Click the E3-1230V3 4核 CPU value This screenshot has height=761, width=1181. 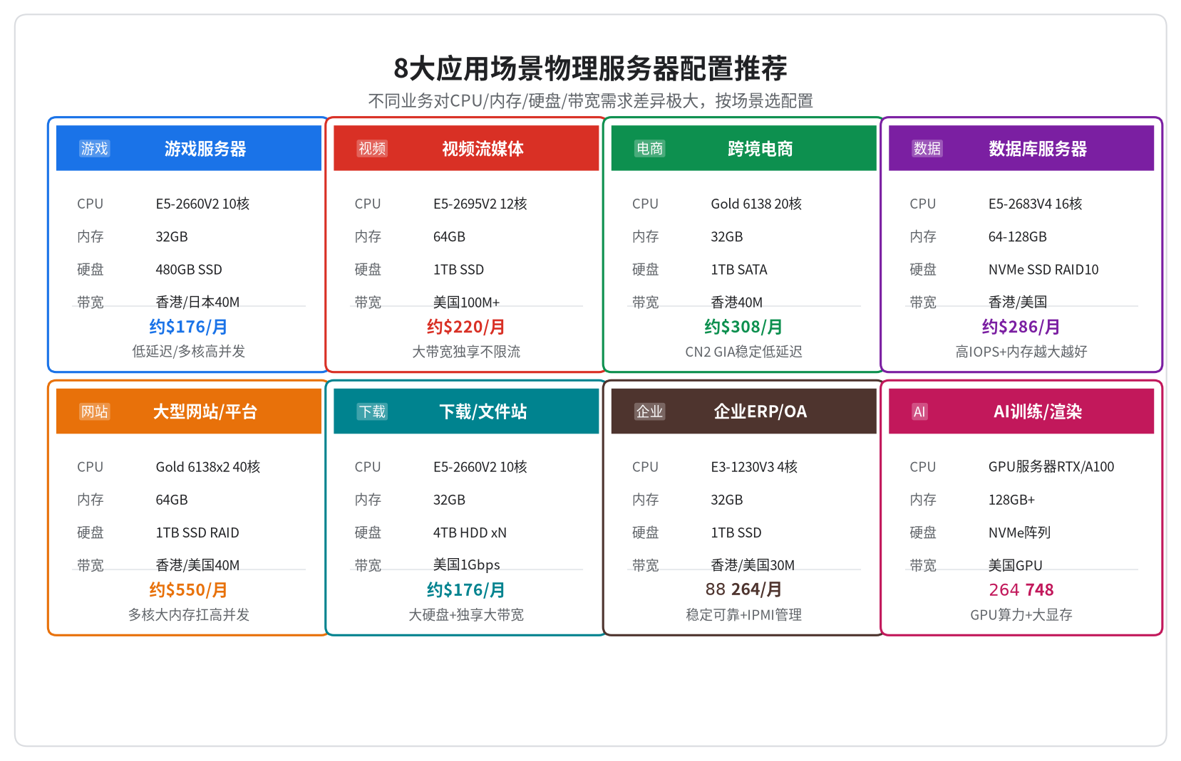tap(754, 467)
